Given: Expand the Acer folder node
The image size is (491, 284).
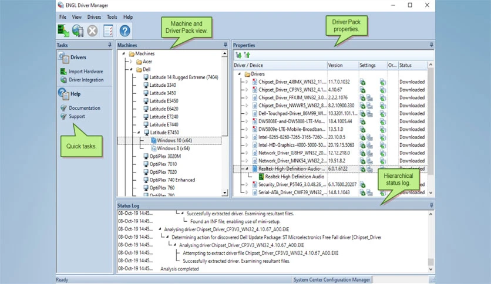Looking at the screenshot, I should [131, 62].
